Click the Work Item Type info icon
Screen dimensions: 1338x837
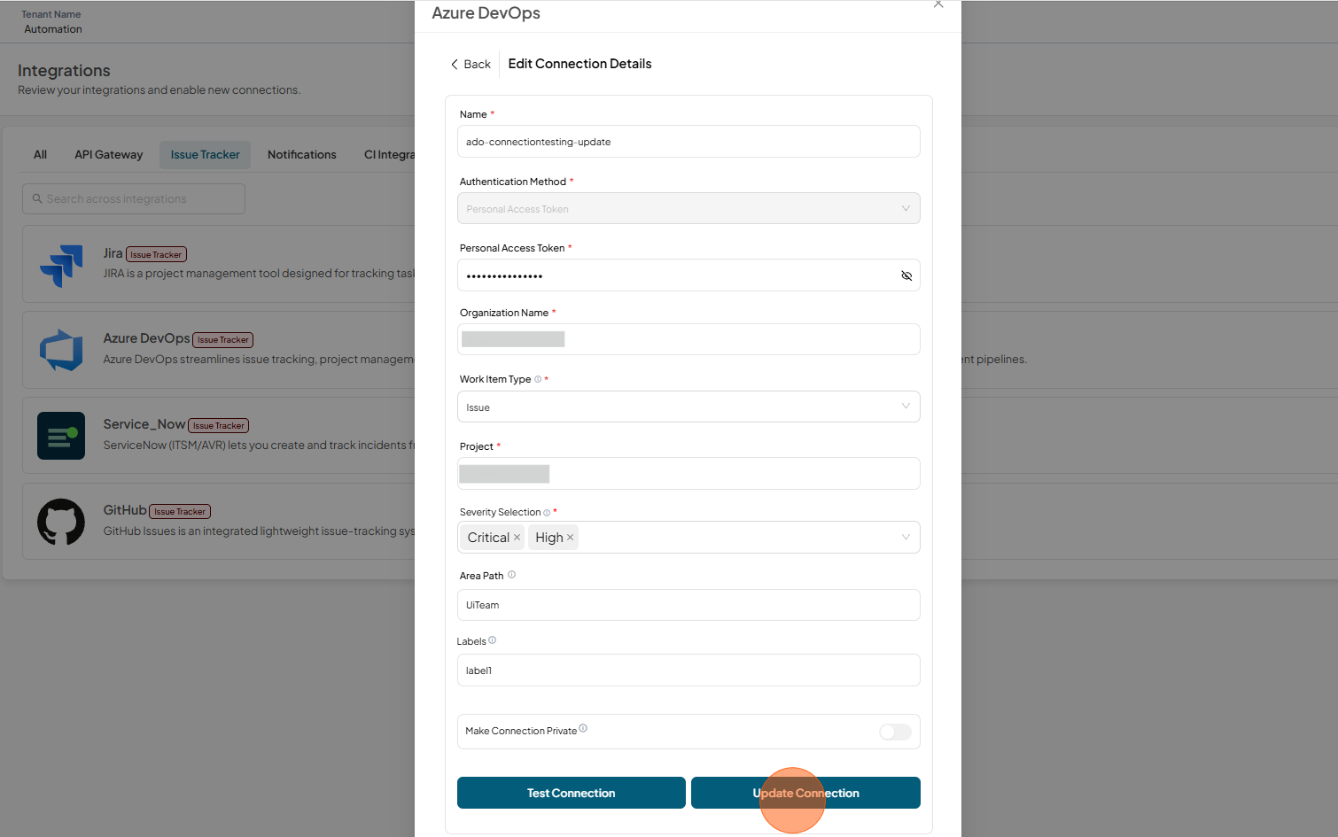tap(538, 379)
